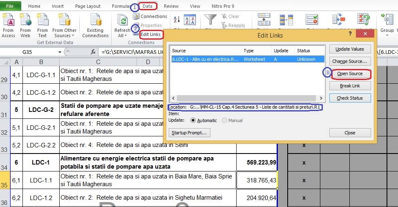This screenshot has width=398, height=207.
Task: Click Check Status button
Action: pos(350,98)
